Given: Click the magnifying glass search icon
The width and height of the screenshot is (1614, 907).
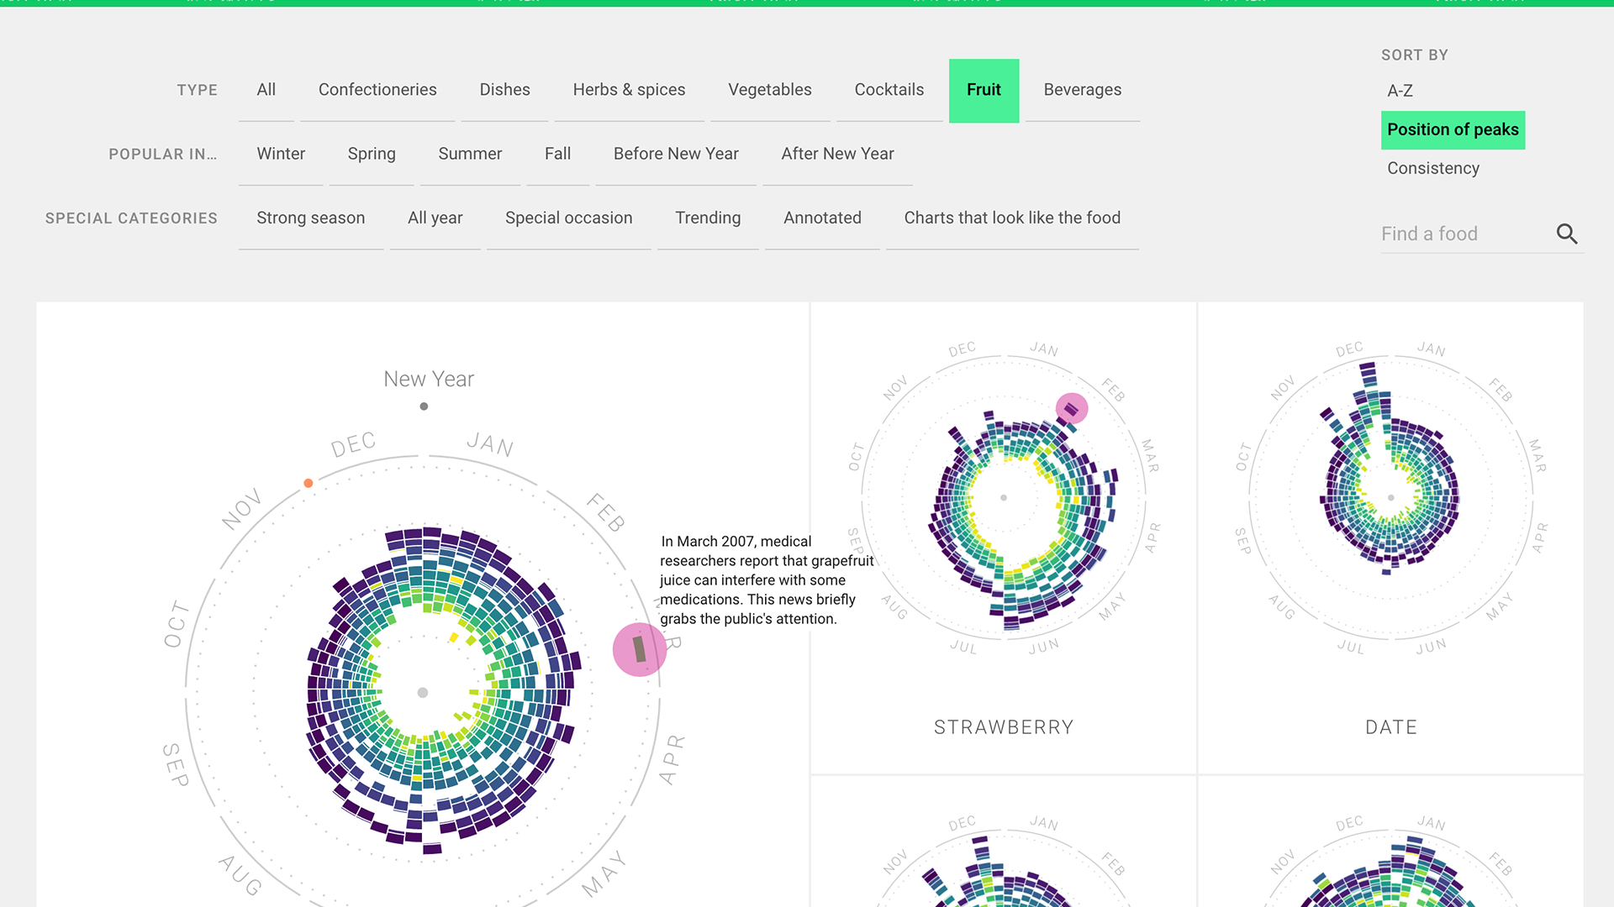Looking at the screenshot, I should coord(1566,233).
